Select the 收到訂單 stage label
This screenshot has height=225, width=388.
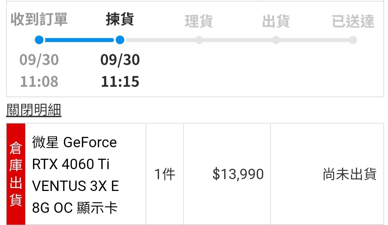click(39, 20)
